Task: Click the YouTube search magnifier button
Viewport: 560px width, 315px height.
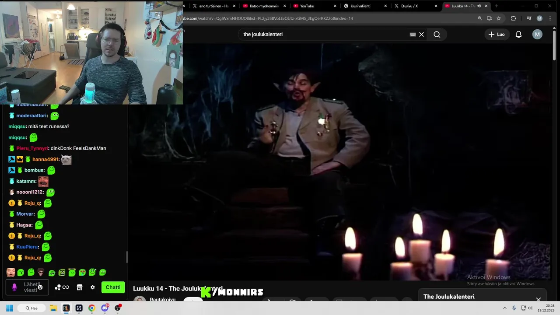Action: tap(437, 35)
